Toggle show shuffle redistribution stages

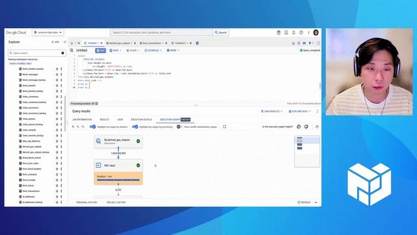tap(180, 127)
